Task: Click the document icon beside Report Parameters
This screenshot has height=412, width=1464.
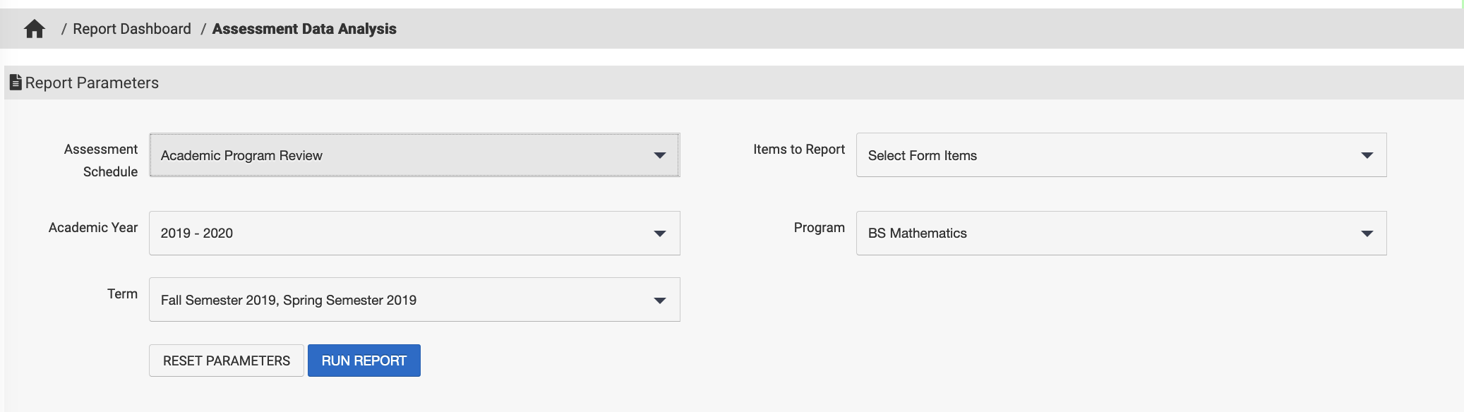Action: point(16,83)
